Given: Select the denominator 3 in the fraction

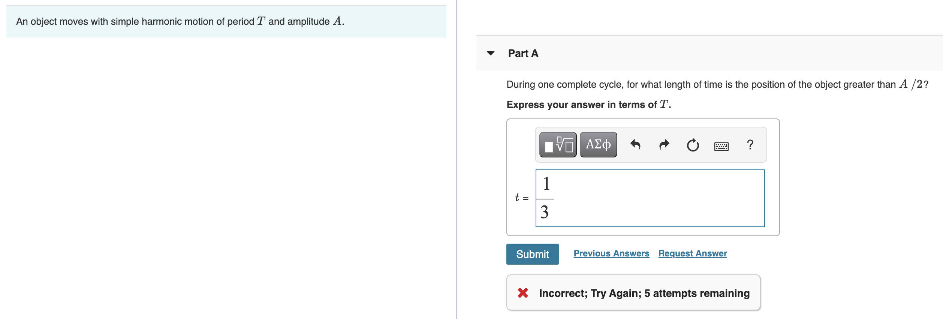Looking at the screenshot, I should coord(545,212).
